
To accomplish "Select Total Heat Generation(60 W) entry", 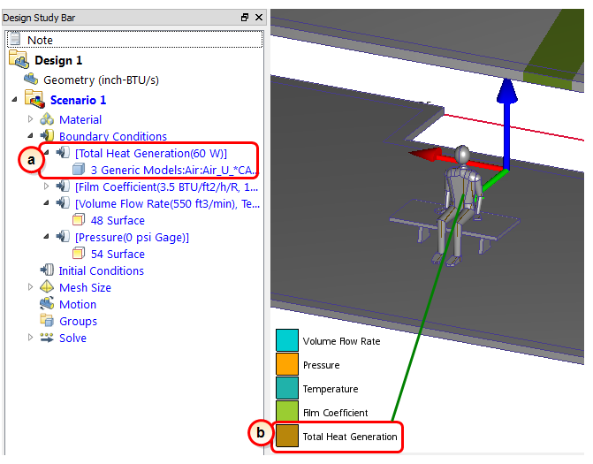I will [x=151, y=153].
